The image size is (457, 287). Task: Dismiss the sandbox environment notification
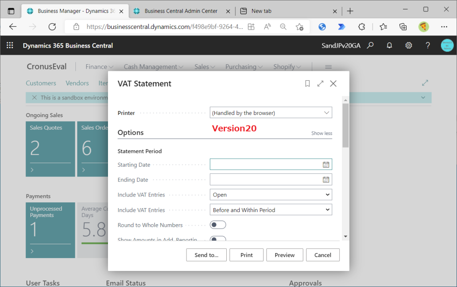coord(34,98)
